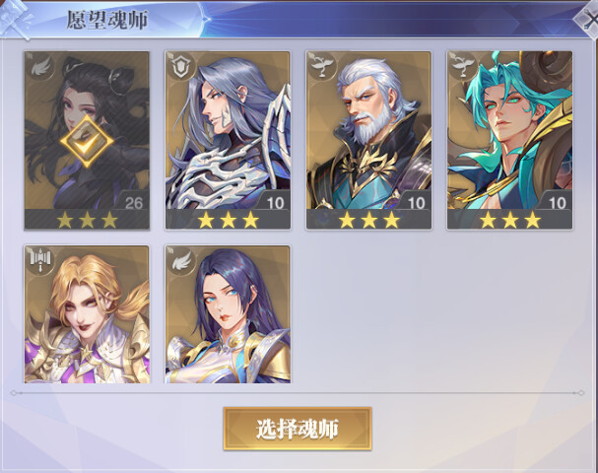Click the 选择魂师 button
The image size is (598, 473).
(x=298, y=429)
